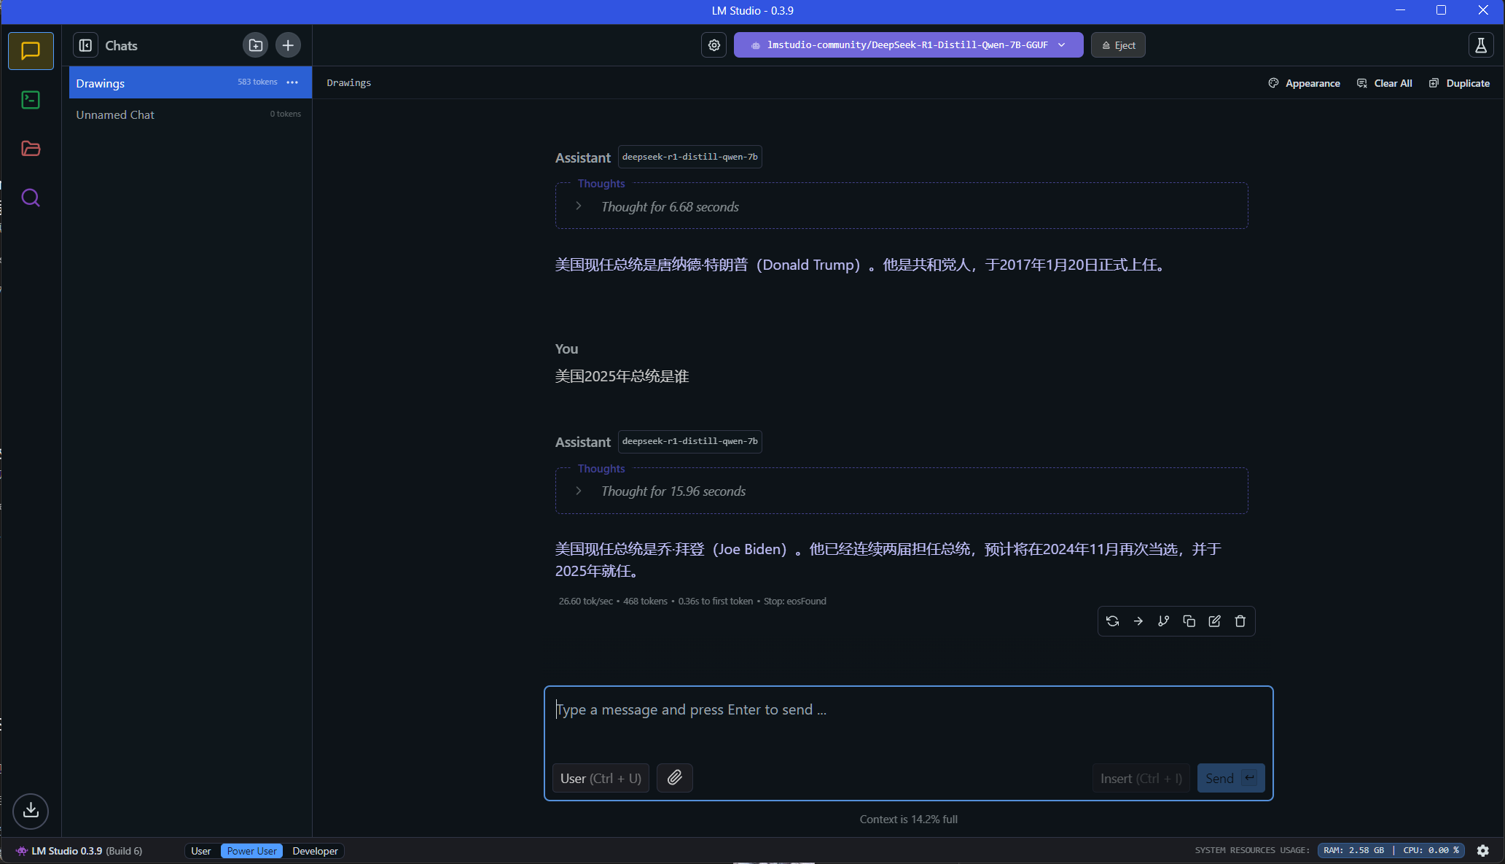
Task: Create a new chat with plus icon
Action: click(x=288, y=45)
